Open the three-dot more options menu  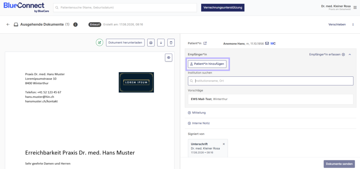coord(353,25)
